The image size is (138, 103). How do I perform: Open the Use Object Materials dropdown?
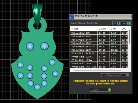coord(115,75)
